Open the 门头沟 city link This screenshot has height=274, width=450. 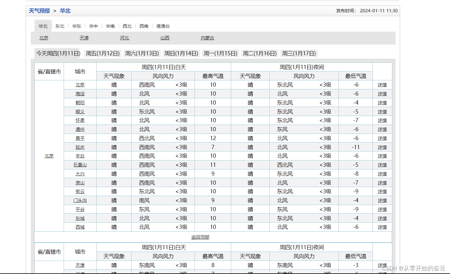coord(80,200)
